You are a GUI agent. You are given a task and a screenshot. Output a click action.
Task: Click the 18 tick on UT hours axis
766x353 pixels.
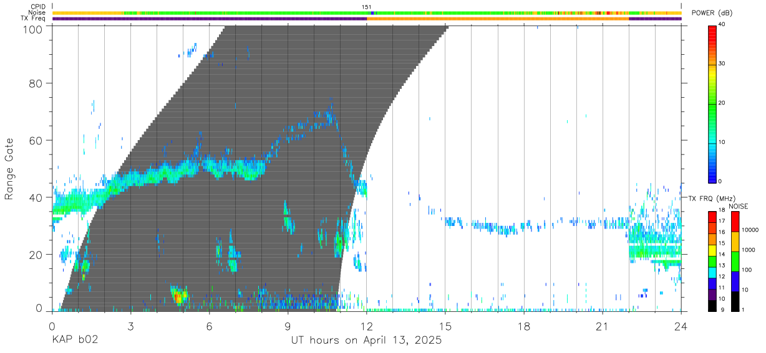(x=524, y=326)
